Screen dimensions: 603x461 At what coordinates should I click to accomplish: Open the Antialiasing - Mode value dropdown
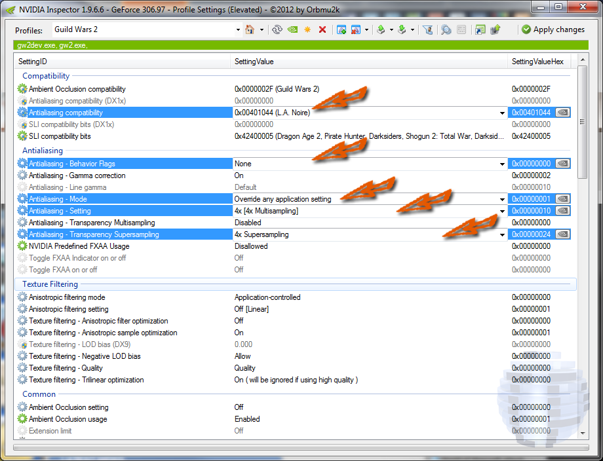[502, 199]
